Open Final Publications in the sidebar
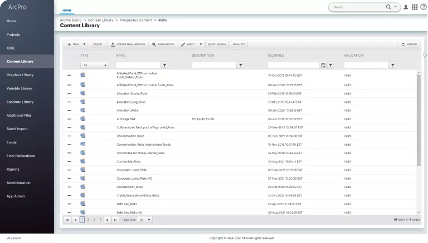 (x=21, y=156)
